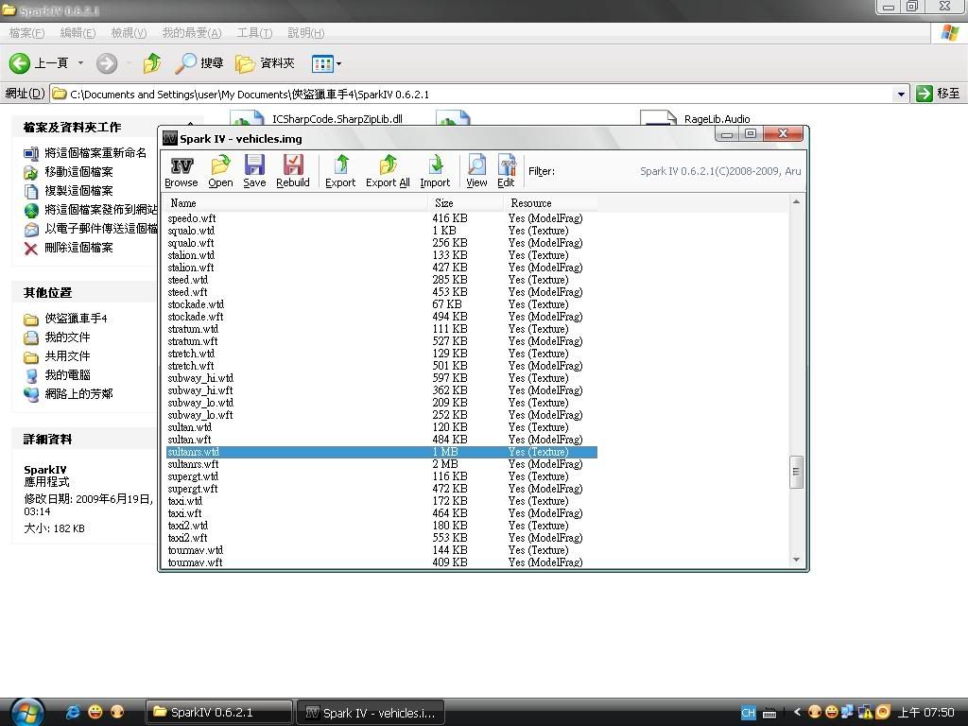Open the Back button history dropdown arrow
Image resolution: width=968 pixels, height=726 pixels.
[80, 63]
